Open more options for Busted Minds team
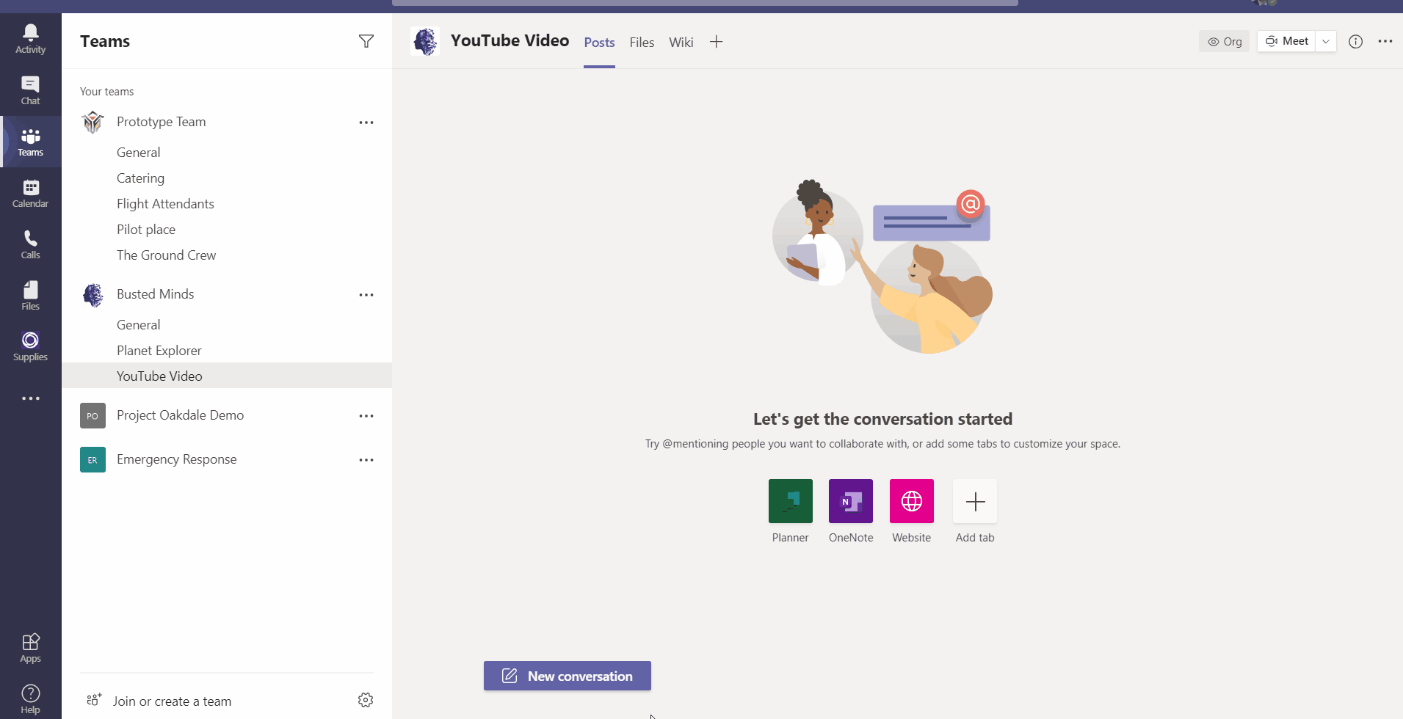1403x719 pixels. [x=366, y=294]
